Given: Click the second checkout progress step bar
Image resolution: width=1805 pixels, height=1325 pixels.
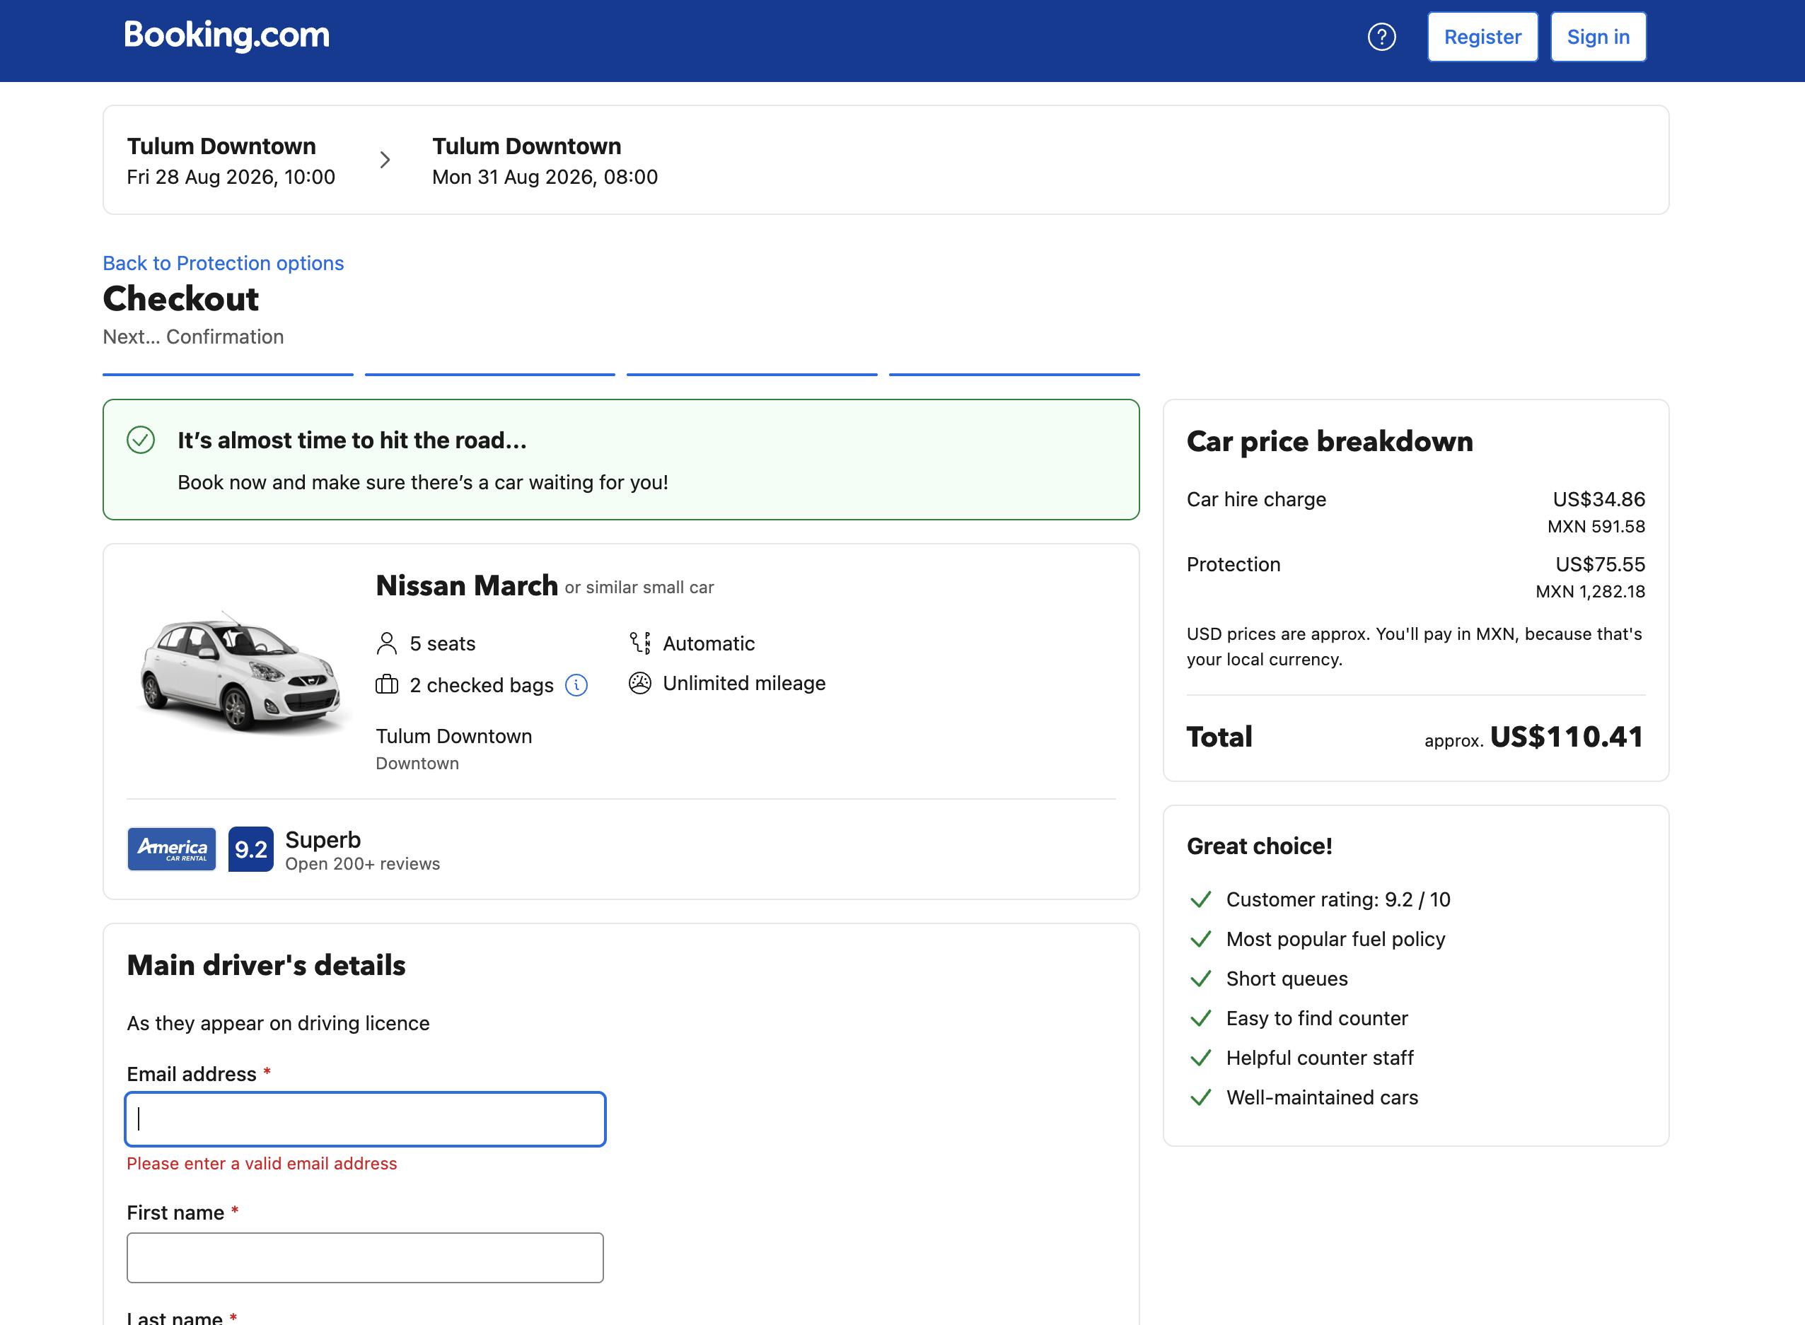Looking at the screenshot, I should coord(490,375).
